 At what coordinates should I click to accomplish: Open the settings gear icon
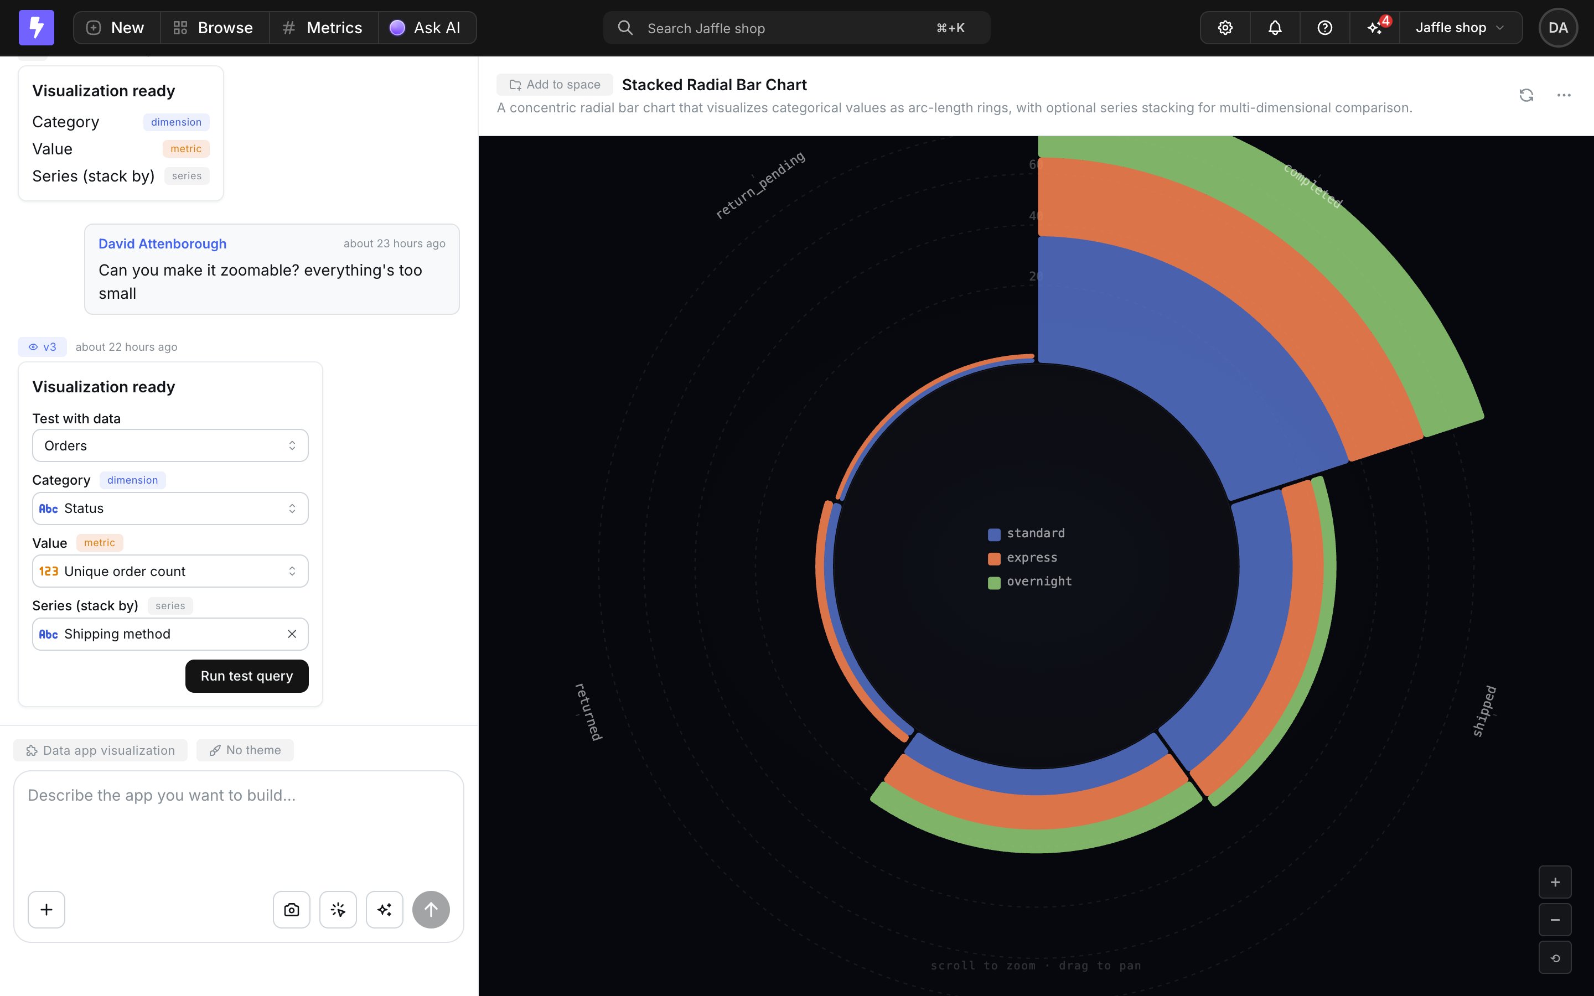pyautogui.click(x=1225, y=28)
